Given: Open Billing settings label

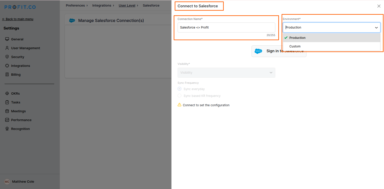Looking at the screenshot, I should pyautogui.click(x=16, y=75).
